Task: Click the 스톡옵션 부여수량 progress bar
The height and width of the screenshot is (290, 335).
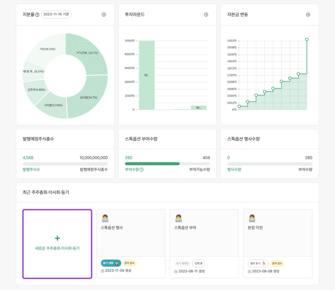Action: [x=167, y=164]
